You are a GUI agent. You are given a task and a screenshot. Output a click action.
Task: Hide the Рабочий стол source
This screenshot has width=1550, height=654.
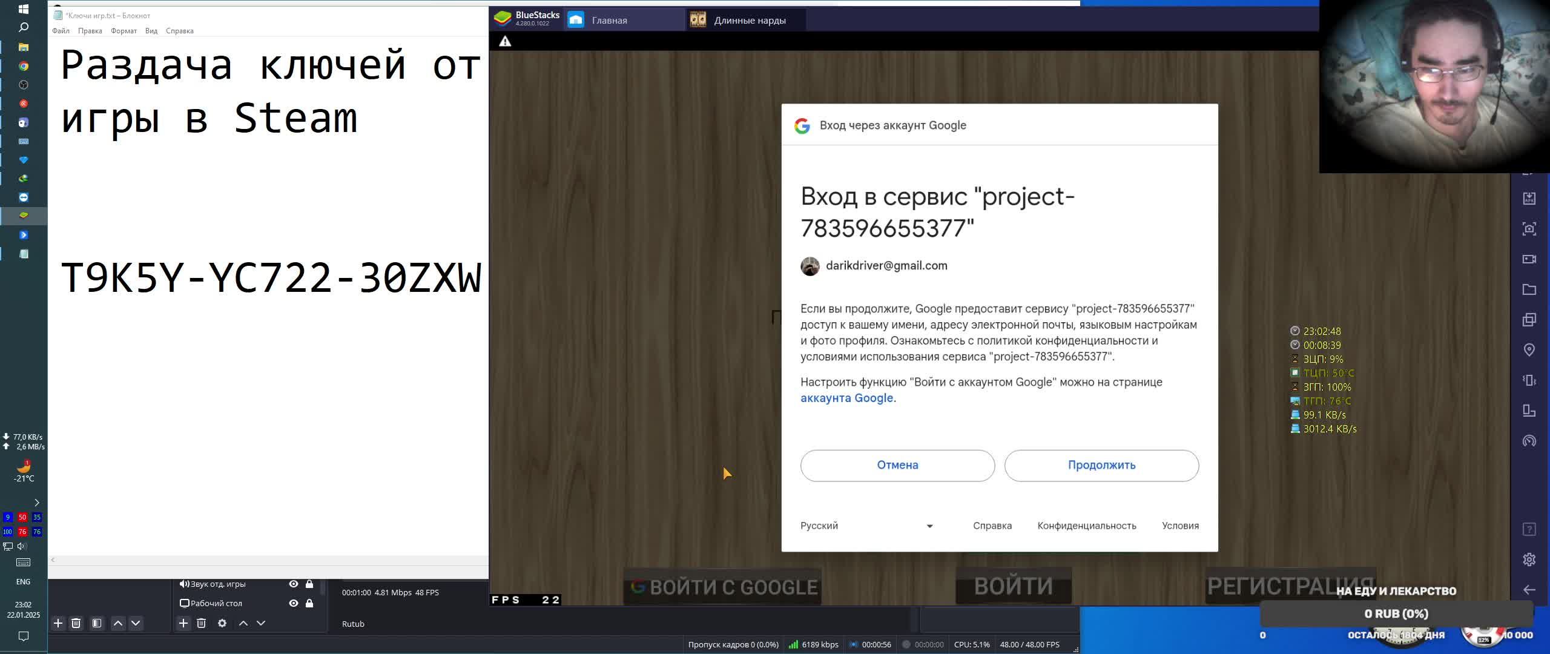(x=294, y=603)
